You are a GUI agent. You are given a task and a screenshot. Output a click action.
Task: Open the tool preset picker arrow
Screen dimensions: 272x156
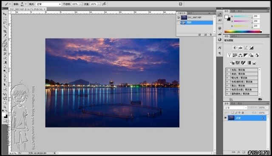pyautogui.click(x=10, y=4)
